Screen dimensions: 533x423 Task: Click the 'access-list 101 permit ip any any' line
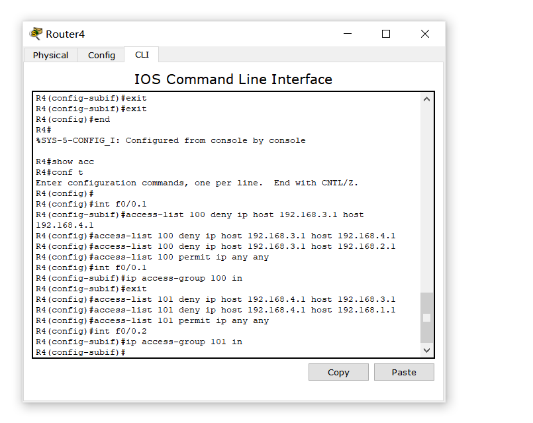152,321
